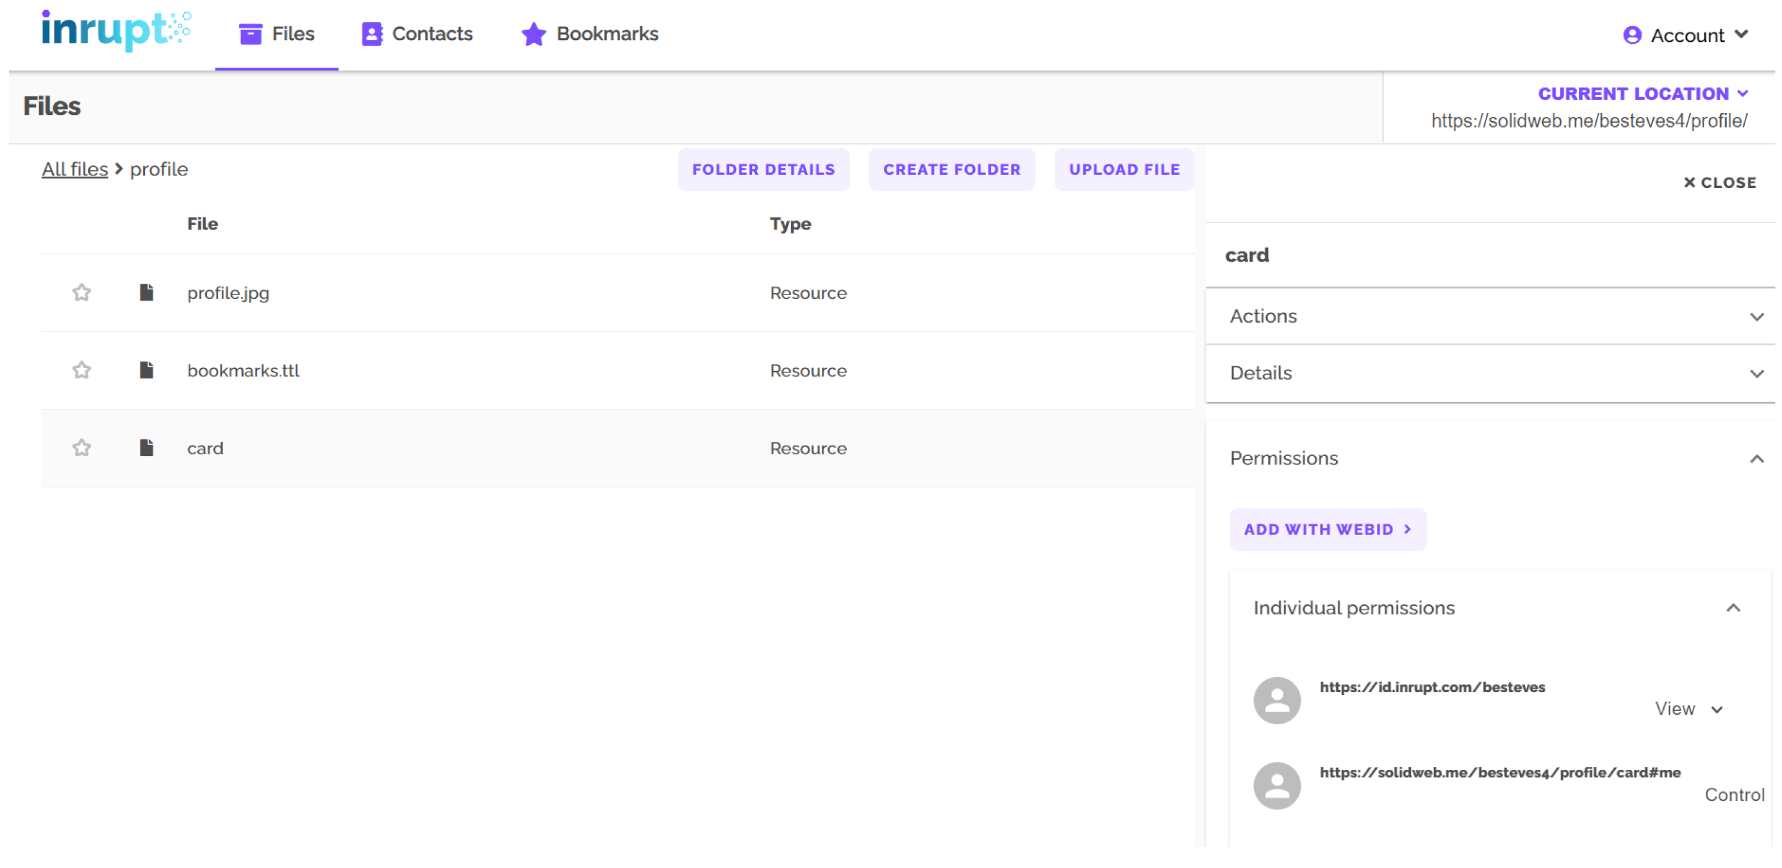Click the inrupt logo

point(116,31)
